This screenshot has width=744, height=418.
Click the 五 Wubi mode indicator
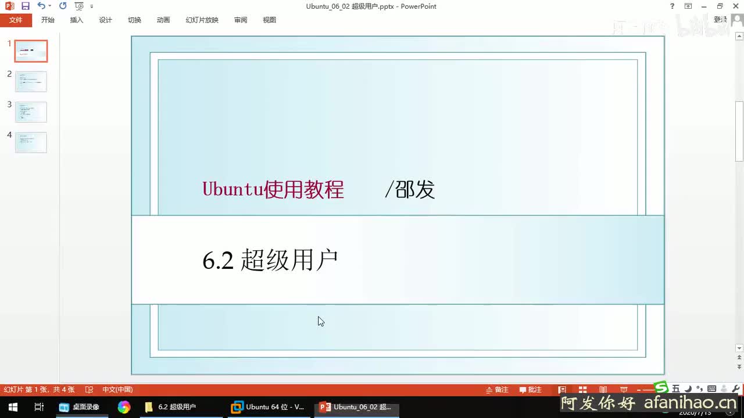coord(675,389)
